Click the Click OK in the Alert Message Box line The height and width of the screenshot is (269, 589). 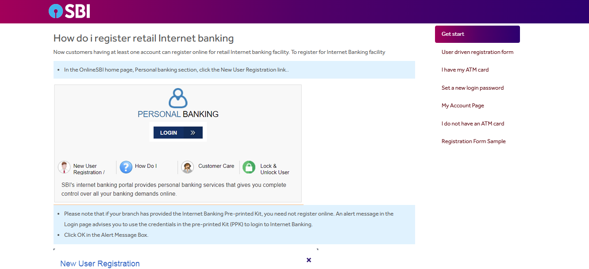point(106,235)
